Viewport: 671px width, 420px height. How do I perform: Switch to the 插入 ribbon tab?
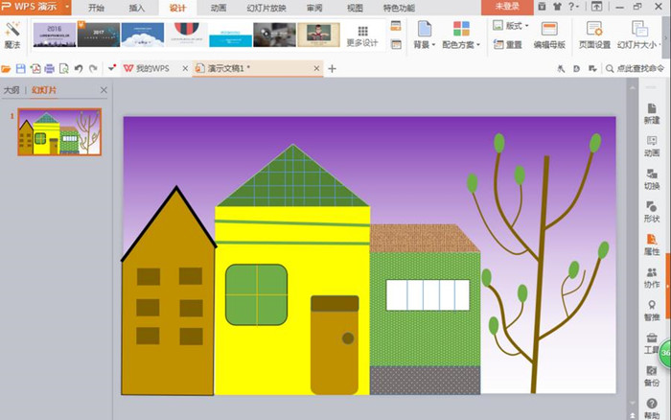point(136,8)
